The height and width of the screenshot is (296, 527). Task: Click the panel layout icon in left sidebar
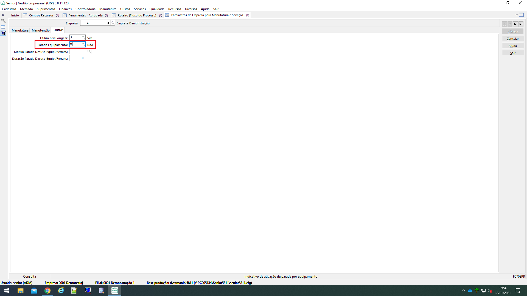point(3,27)
